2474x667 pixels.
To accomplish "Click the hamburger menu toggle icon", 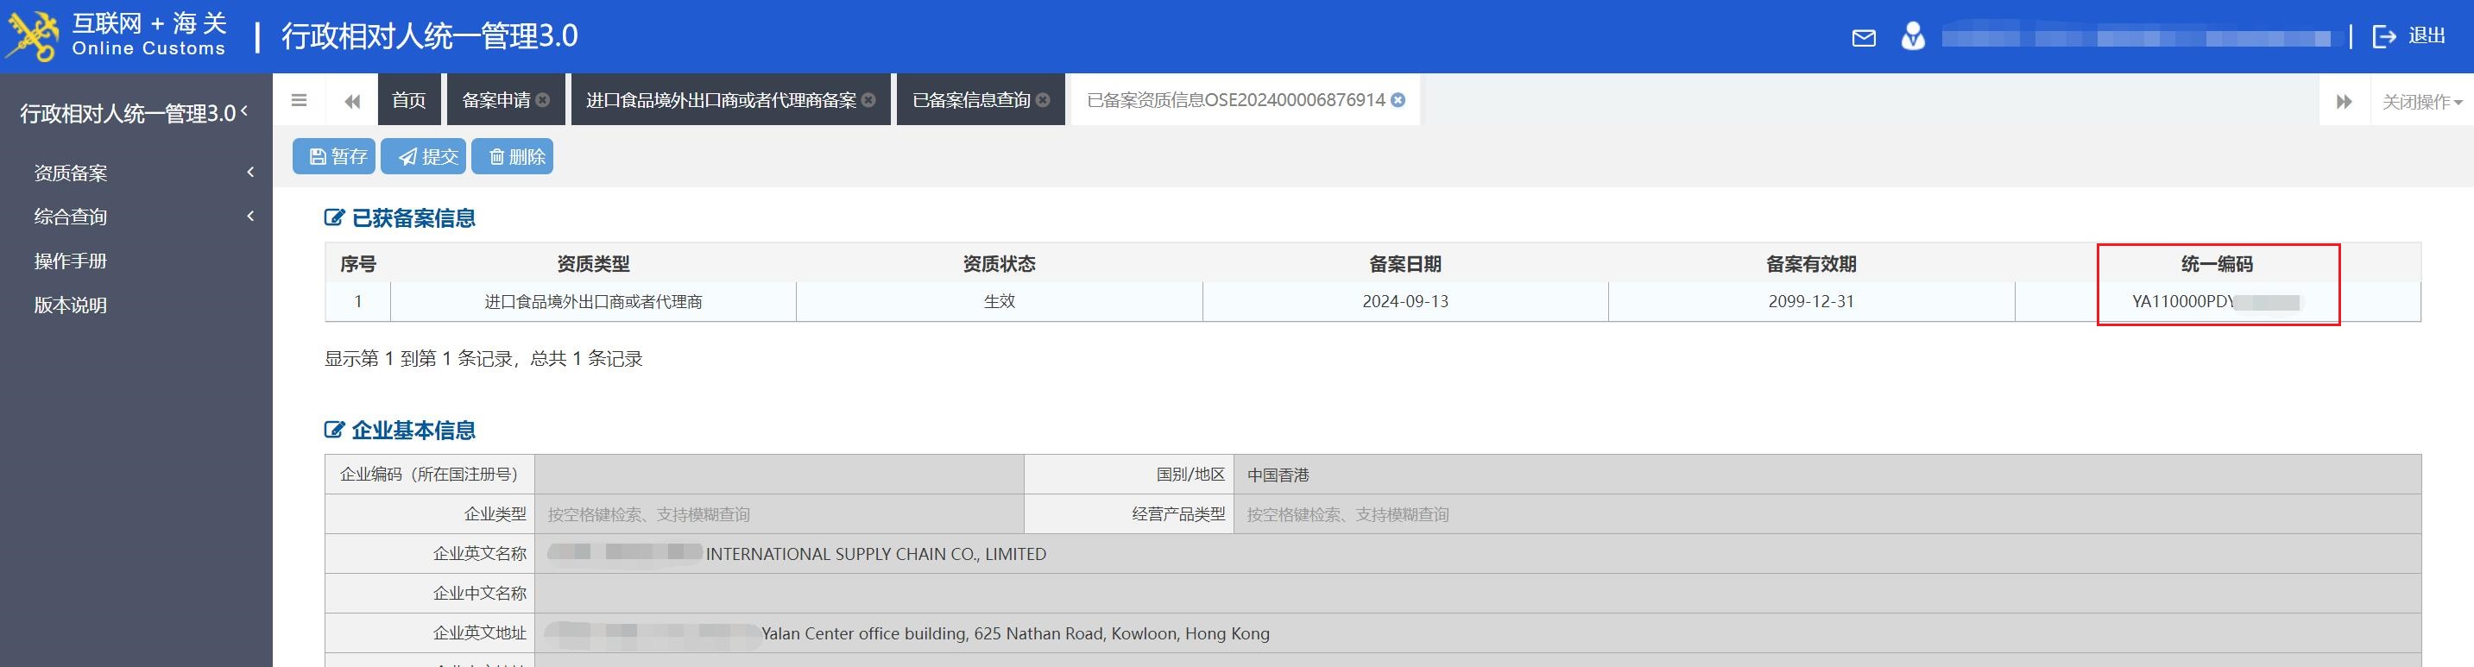I will point(299,100).
